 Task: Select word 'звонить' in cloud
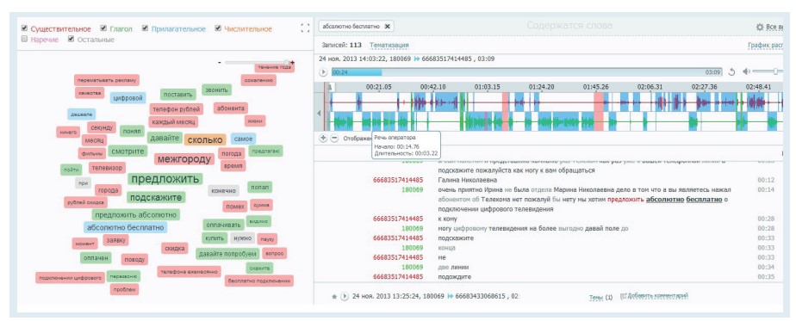tap(217, 90)
